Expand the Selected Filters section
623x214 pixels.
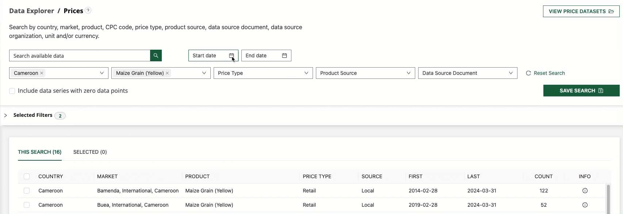click(6, 115)
